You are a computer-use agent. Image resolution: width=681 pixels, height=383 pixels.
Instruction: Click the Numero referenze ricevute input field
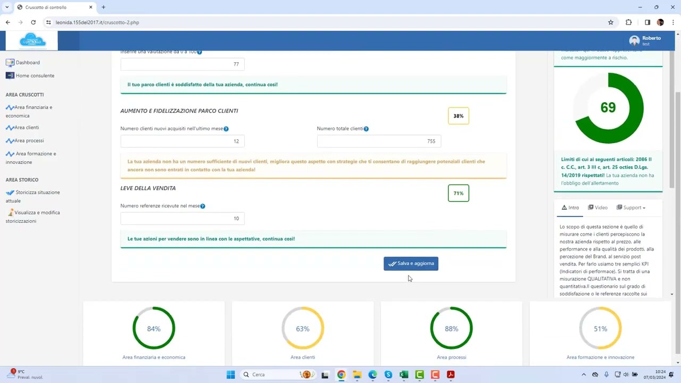182,218
